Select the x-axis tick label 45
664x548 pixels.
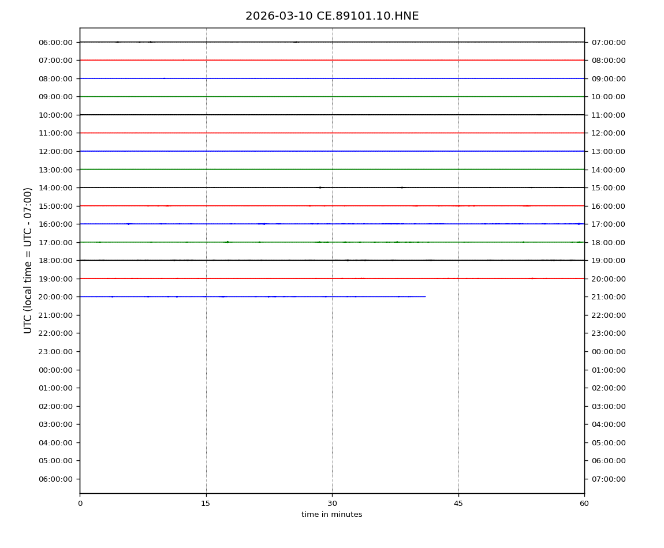pos(458,504)
